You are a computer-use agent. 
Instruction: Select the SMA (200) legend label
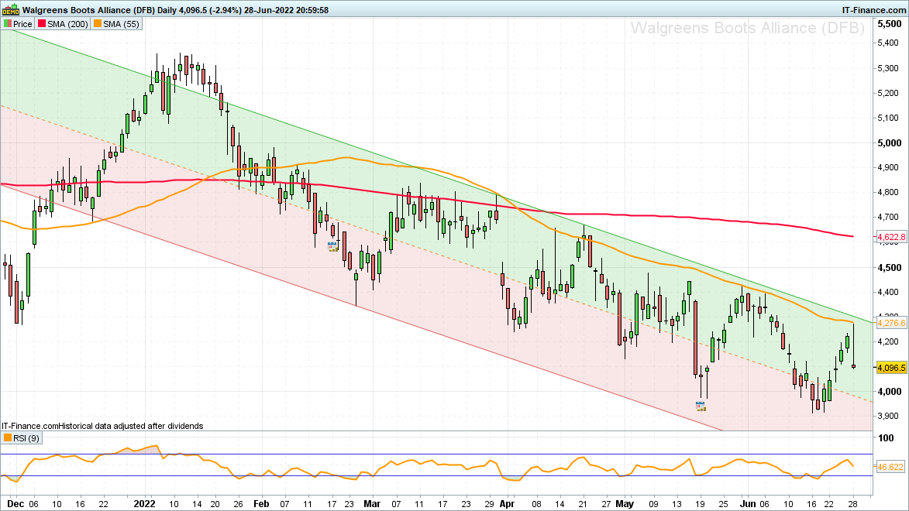[x=68, y=24]
